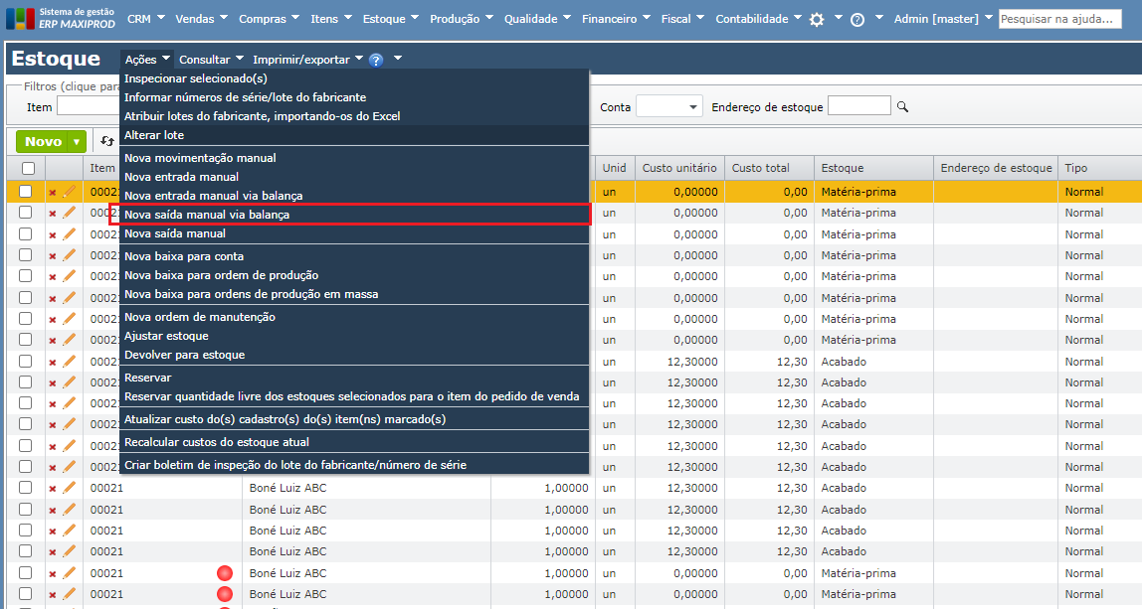The width and height of the screenshot is (1142, 609).
Task: Expand the Conta dropdown filter
Action: (693, 107)
